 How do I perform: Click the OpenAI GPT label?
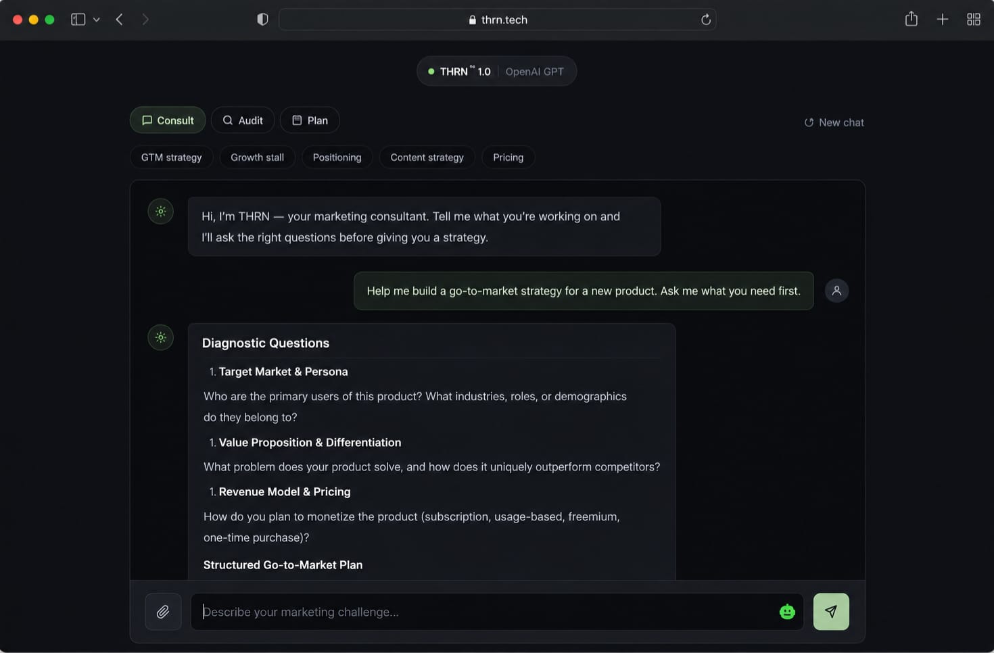pos(535,72)
